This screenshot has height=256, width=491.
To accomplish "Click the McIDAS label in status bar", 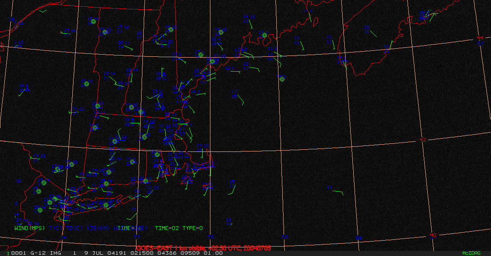I will [x=471, y=253].
